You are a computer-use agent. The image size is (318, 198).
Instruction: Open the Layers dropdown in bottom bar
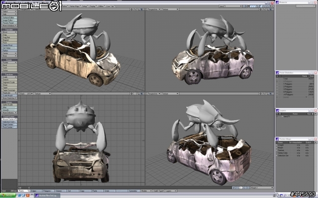171,191
